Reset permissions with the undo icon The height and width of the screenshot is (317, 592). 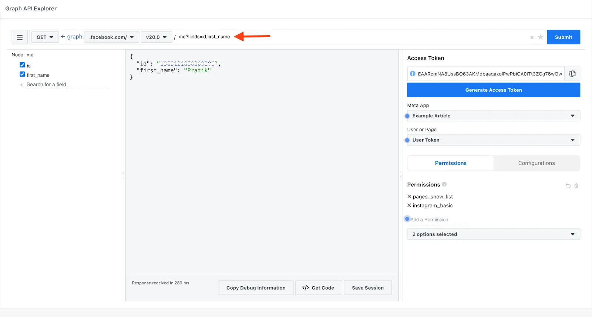[x=568, y=186]
